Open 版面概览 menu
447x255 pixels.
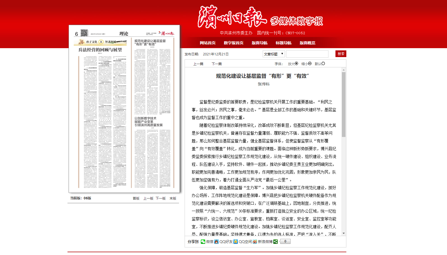pyautogui.click(x=307, y=43)
